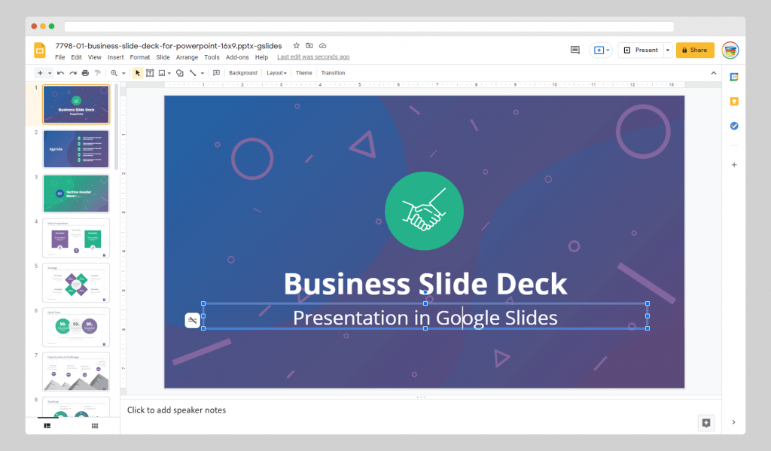Select slide 3 Section Header thumbnail
The width and height of the screenshot is (771, 451).
(x=76, y=194)
